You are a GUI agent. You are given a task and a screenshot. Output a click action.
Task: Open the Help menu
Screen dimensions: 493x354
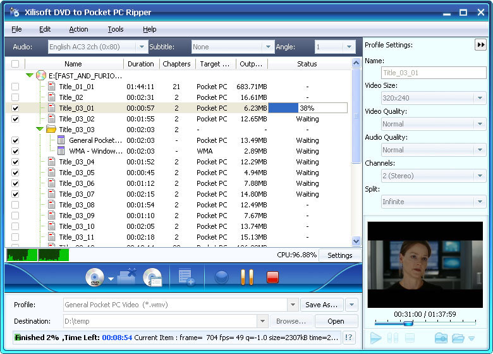(149, 29)
